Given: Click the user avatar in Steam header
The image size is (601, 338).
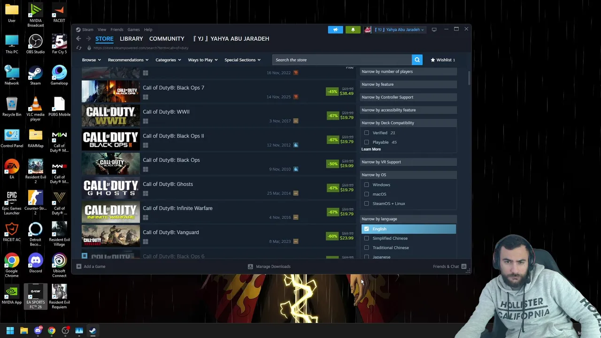Looking at the screenshot, I should click(x=368, y=30).
